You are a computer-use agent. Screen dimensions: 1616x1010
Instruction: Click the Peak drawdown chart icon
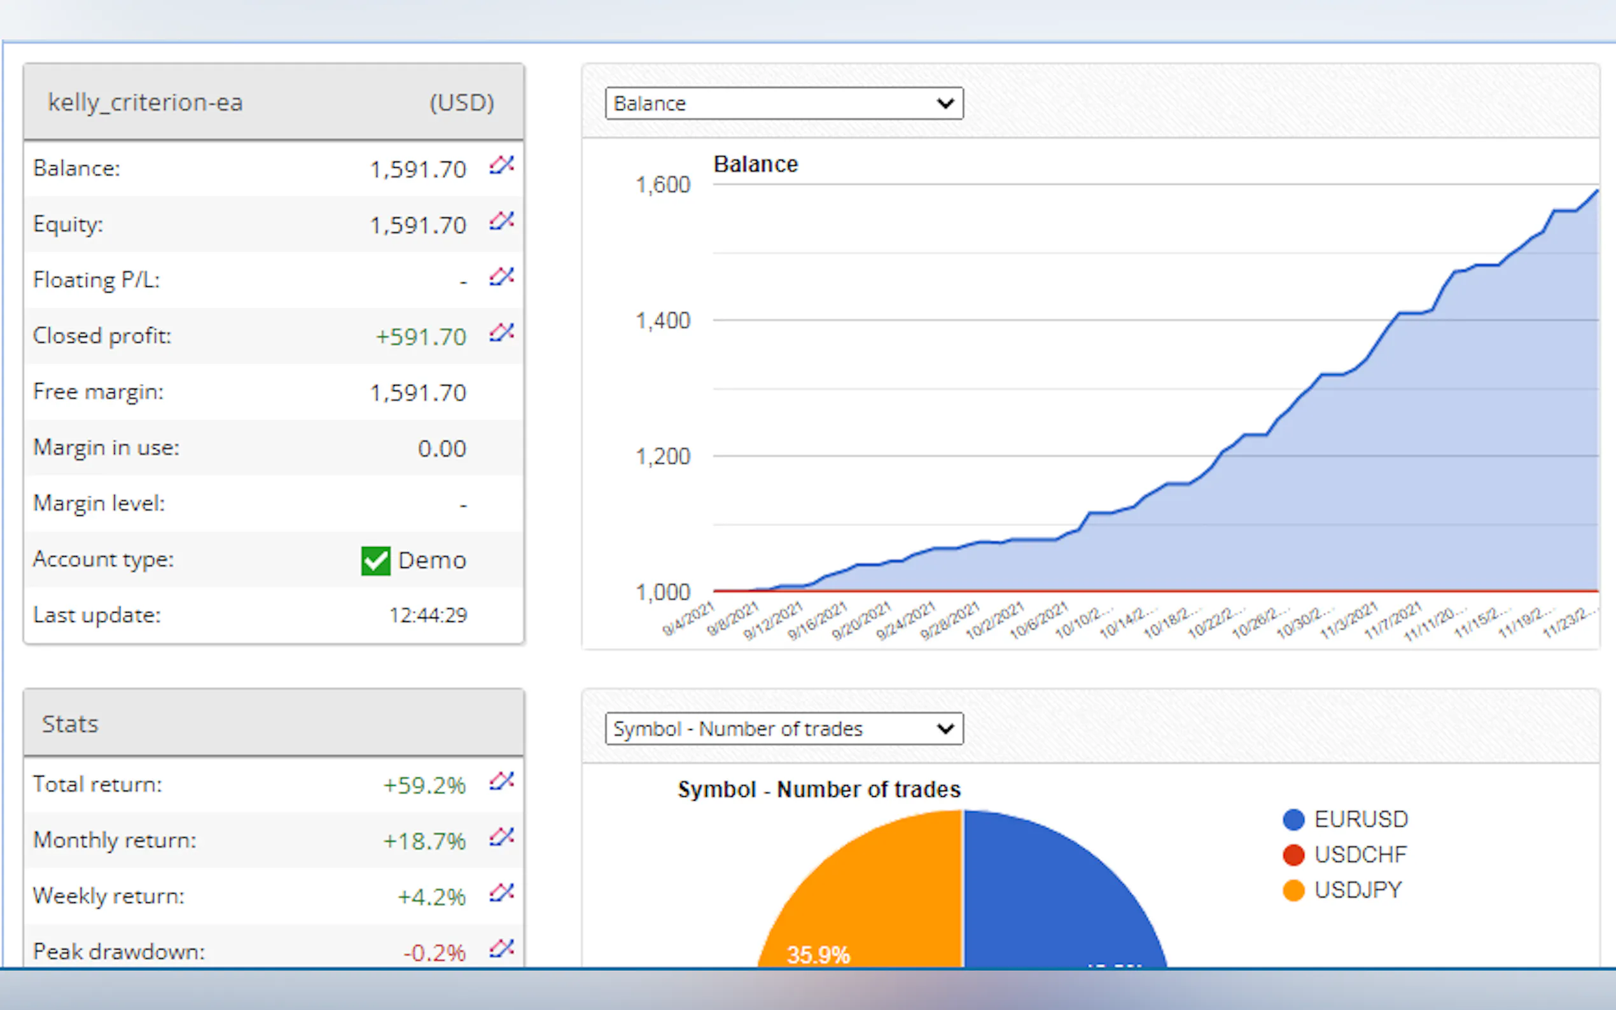click(x=501, y=948)
